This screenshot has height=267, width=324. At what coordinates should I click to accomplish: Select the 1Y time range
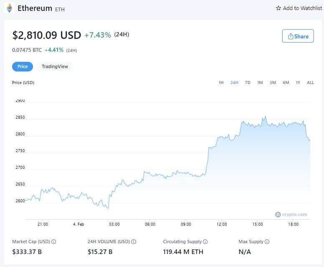(x=298, y=82)
